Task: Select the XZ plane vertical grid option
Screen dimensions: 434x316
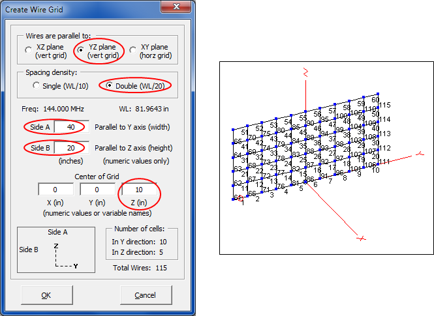Action: coord(28,51)
